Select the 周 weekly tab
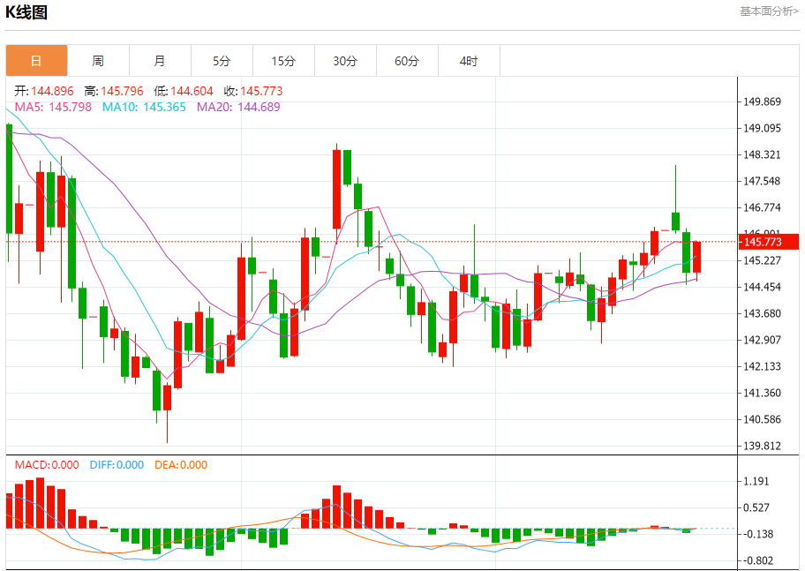 [98, 61]
